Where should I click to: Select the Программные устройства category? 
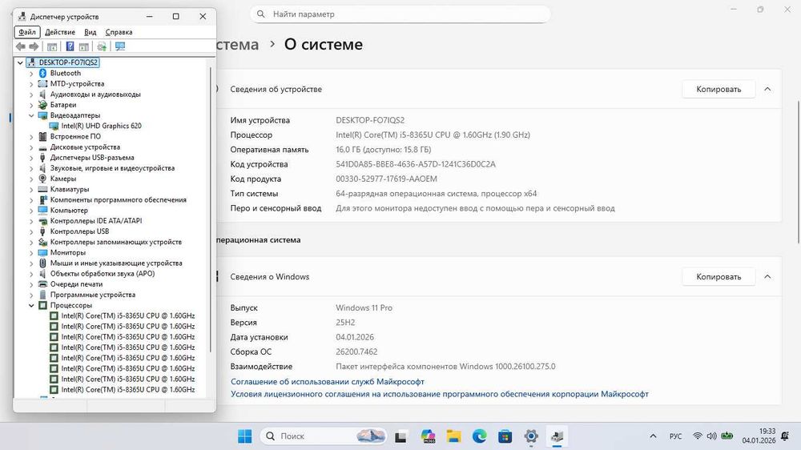(x=92, y=295)
